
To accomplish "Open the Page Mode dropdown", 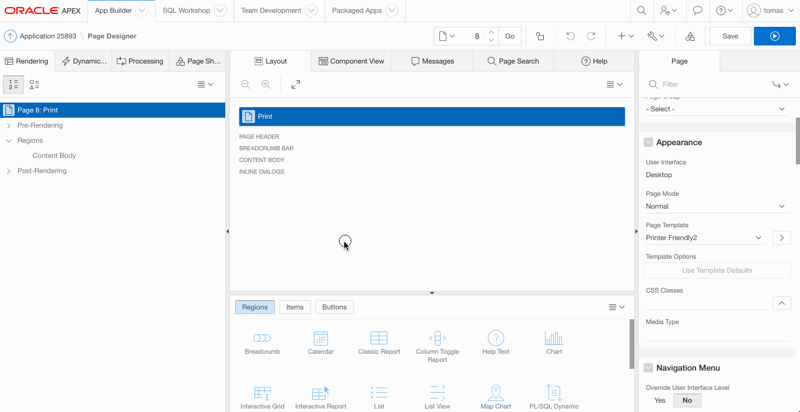I will click(x=717, y=206).
